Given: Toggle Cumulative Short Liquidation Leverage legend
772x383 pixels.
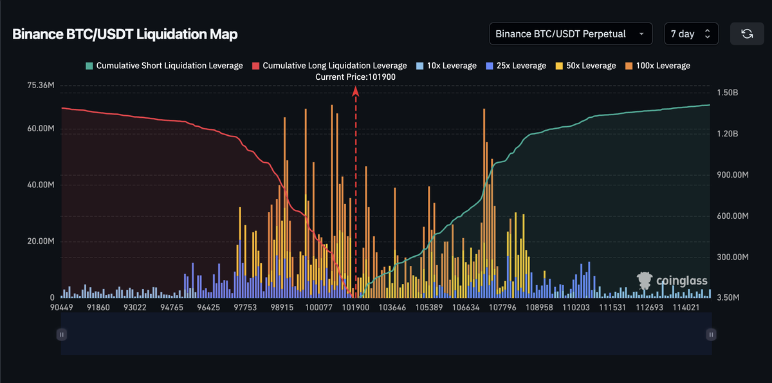Looking at the screenshot, I should click(x=164, y=66).
